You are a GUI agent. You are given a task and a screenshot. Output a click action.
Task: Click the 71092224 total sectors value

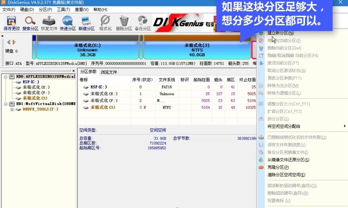tap(158, 143)
